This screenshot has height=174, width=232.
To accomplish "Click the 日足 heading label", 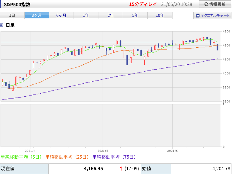I will [10, 25].
